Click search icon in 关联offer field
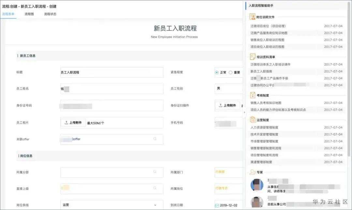This screenshot has width=352, height=210. click(x=155, y=139)
